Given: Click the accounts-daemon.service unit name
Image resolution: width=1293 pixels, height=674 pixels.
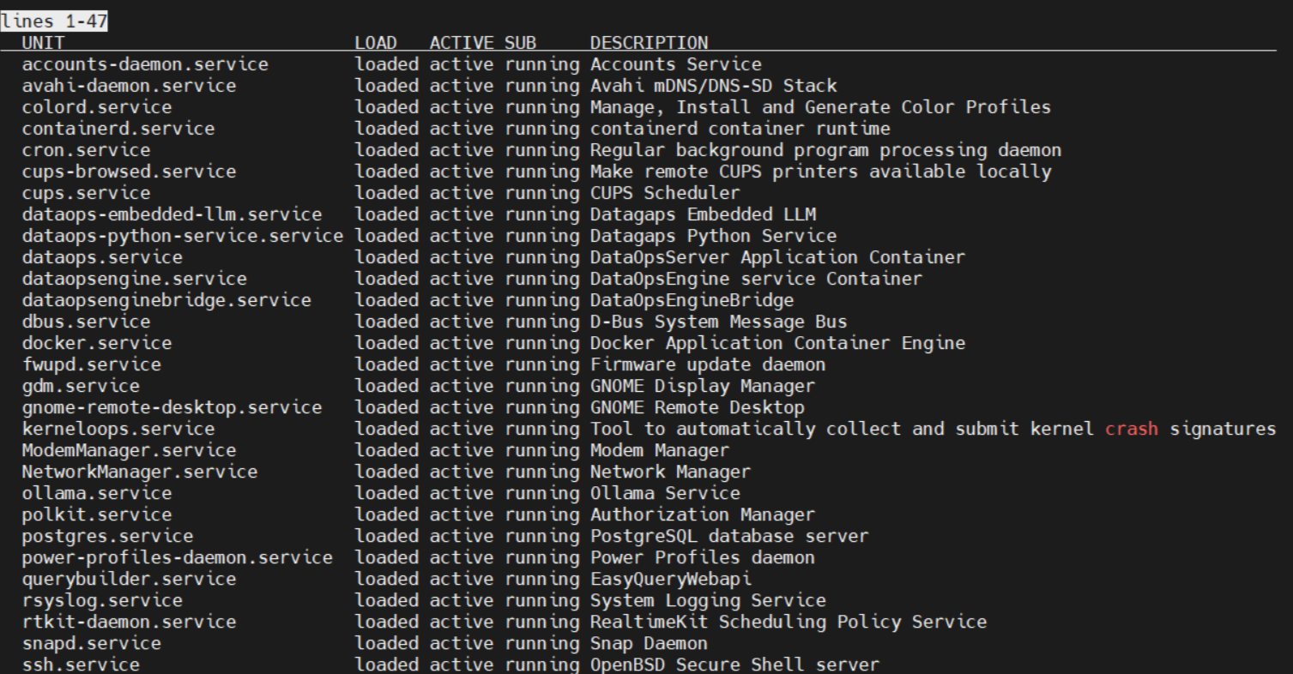Looking at the screenshot, I should [x=145, y=64].
